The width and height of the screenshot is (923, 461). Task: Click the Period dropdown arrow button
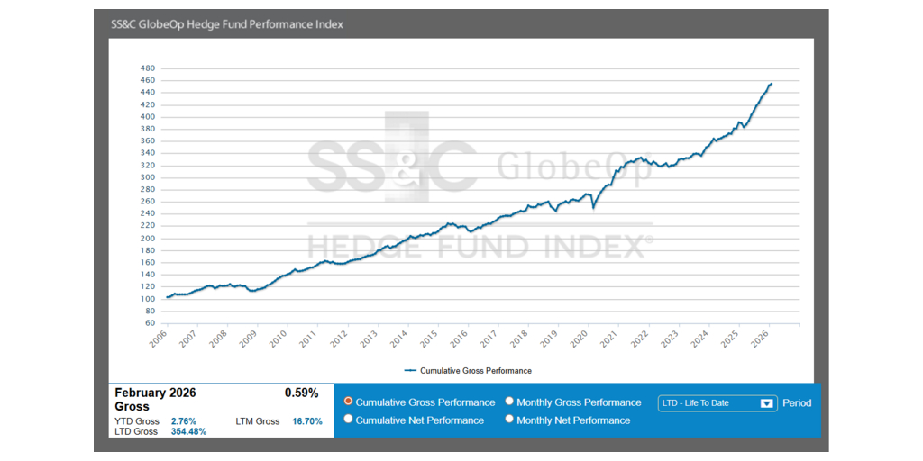tap(767, 403)
